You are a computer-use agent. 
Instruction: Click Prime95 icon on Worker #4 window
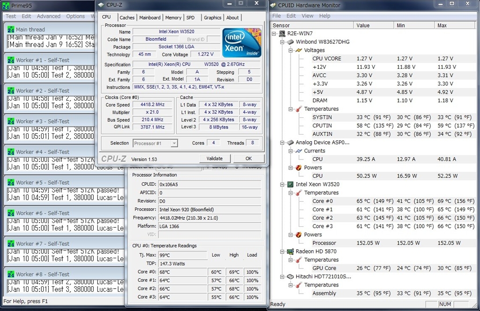coord(11,152)
